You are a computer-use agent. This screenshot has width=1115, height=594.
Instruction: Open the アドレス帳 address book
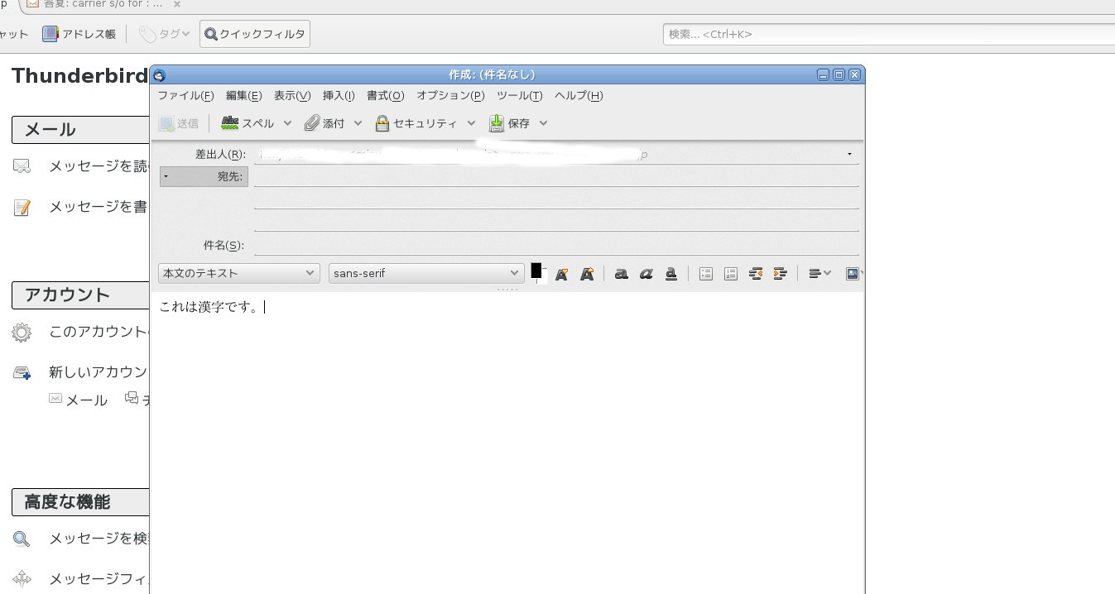(79, 34)
